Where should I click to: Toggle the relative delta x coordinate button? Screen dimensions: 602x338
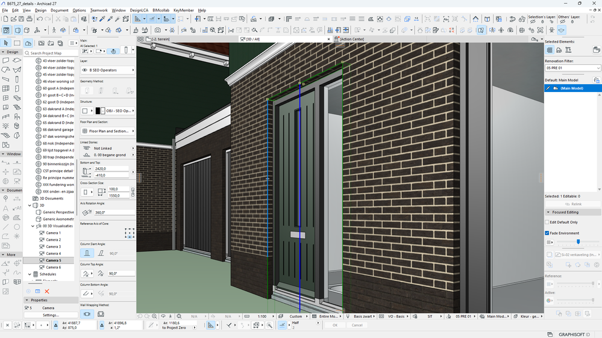pos(55,325)
